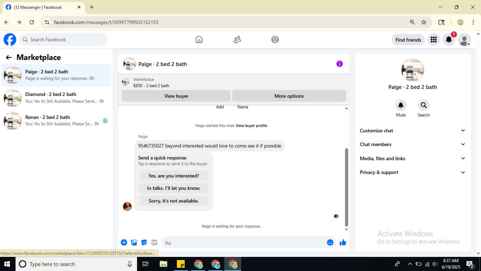The image size is (481, 271).
Task: Open Chrome three-dot menu
Action: tap(473, 22)
